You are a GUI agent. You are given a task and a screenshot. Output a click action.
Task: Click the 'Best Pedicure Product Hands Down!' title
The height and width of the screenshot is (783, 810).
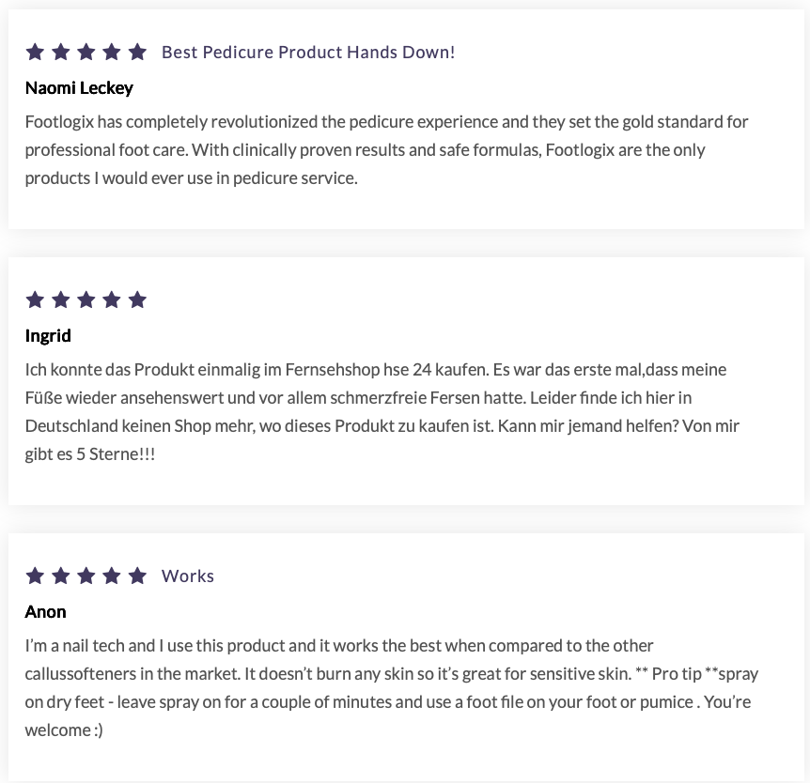click(x=308, y=53)
